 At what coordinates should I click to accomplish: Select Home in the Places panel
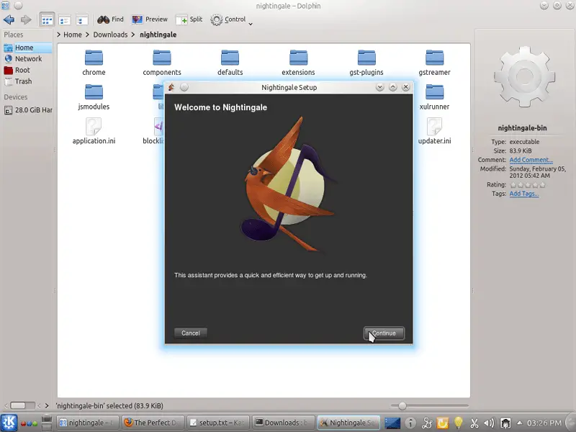point(27,48)
